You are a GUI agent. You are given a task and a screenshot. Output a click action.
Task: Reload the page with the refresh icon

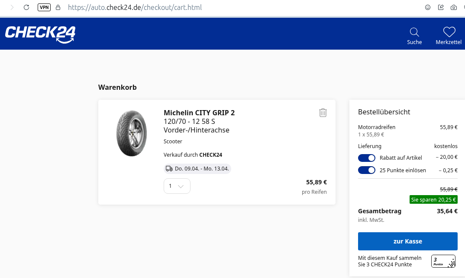[26, 7]
